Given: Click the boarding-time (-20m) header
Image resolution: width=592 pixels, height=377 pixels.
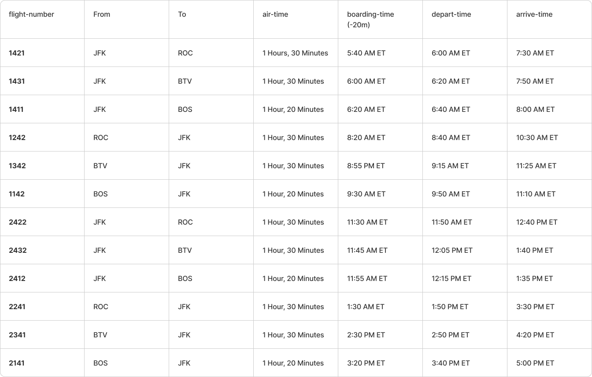Looking at the screenshot, I should [x=370, y=19].
